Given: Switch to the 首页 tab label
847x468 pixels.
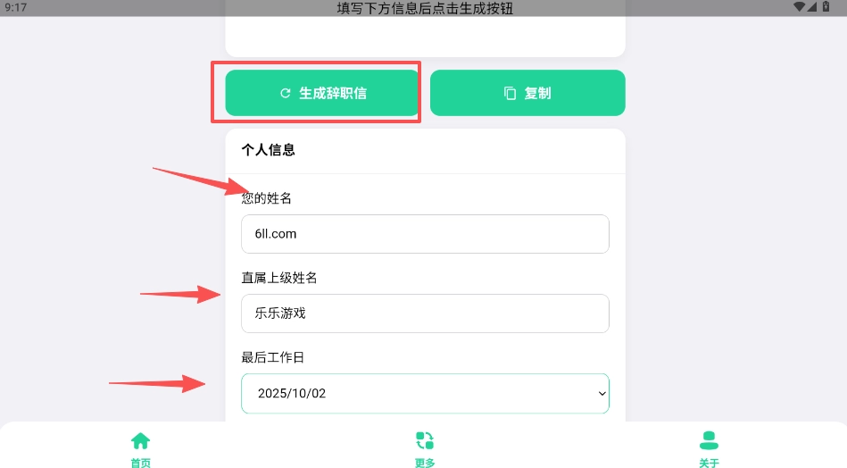Looking at the screenshot, I should pyautogui.click(x=140, y=463).
